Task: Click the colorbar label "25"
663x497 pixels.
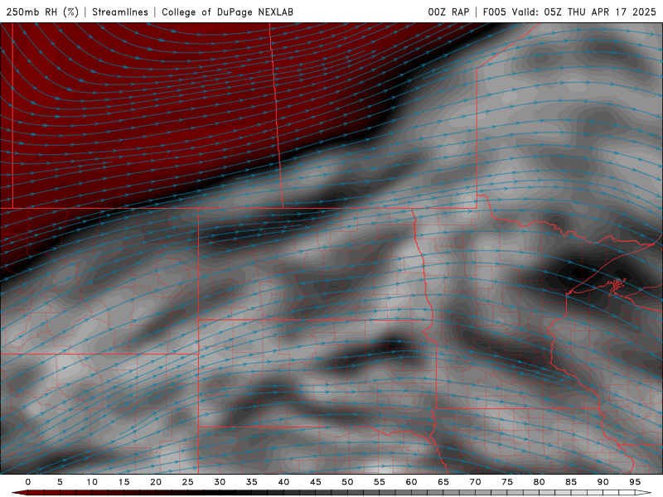Action: (188, 482)
